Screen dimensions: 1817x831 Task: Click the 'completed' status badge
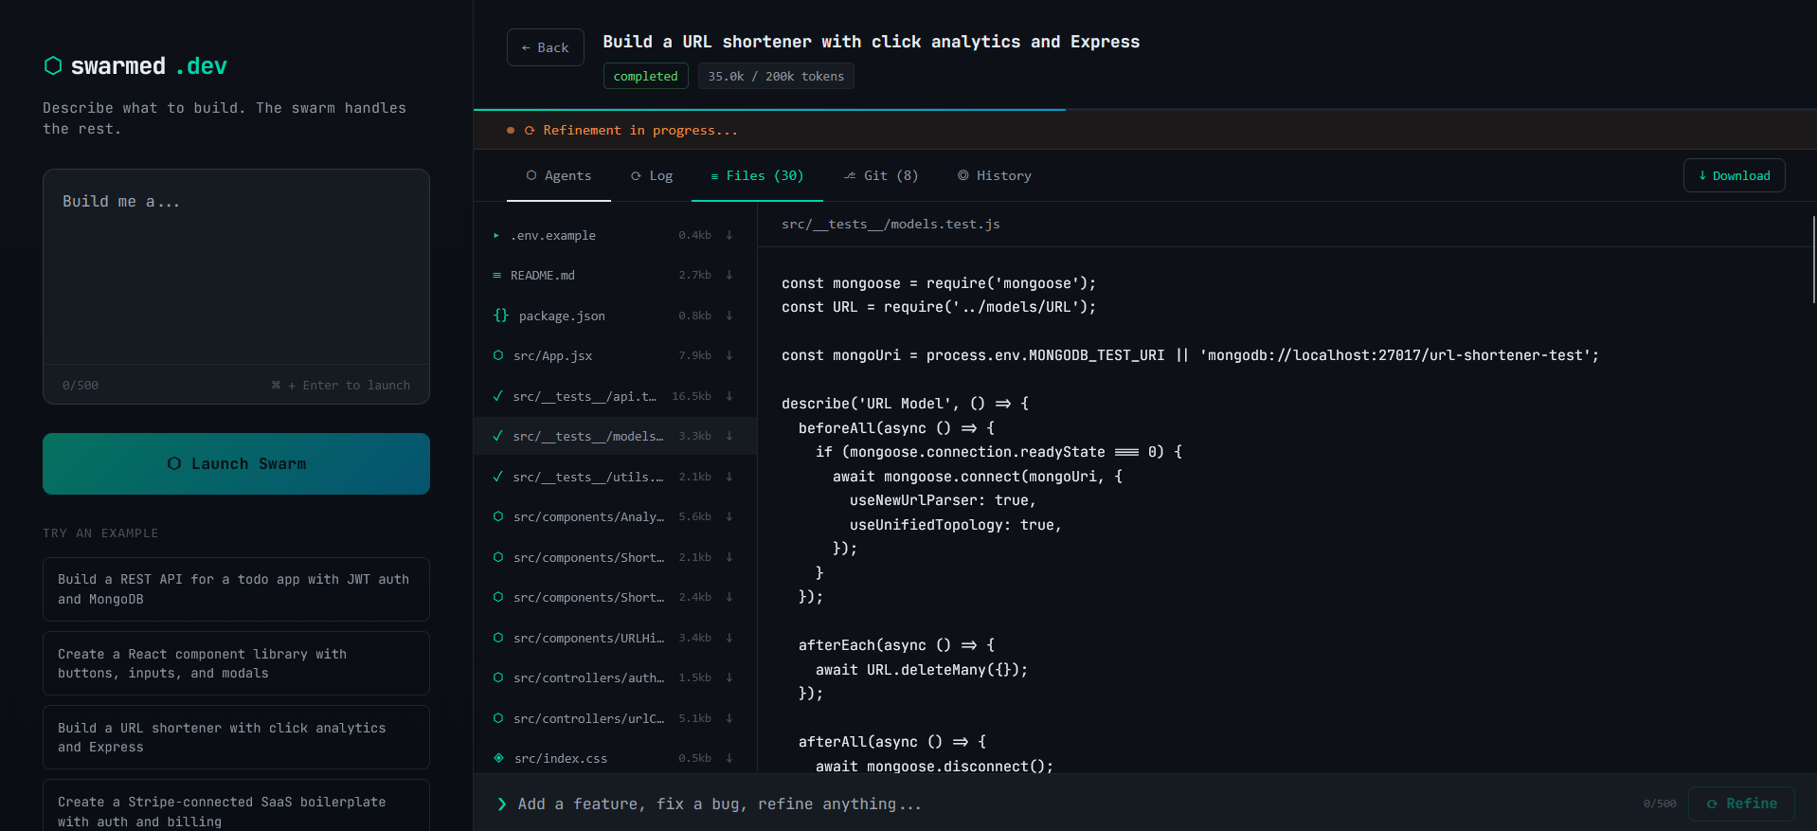pyautogui.click(x=646, y=76)
